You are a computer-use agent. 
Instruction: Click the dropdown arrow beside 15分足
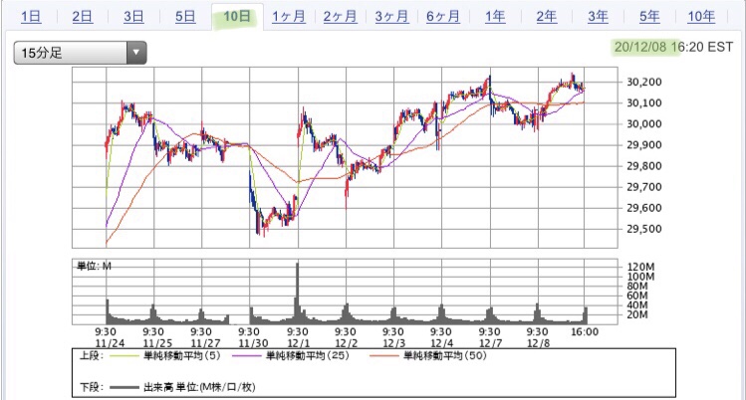pos(136,53)
